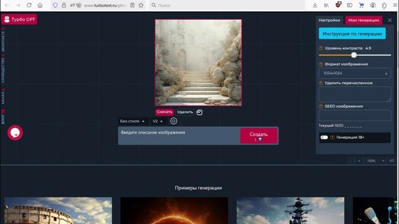Image resolution: width=399 pixels, height=224 pixels.
Task: Open the generated stone stairway image
Action: (198, 62)
